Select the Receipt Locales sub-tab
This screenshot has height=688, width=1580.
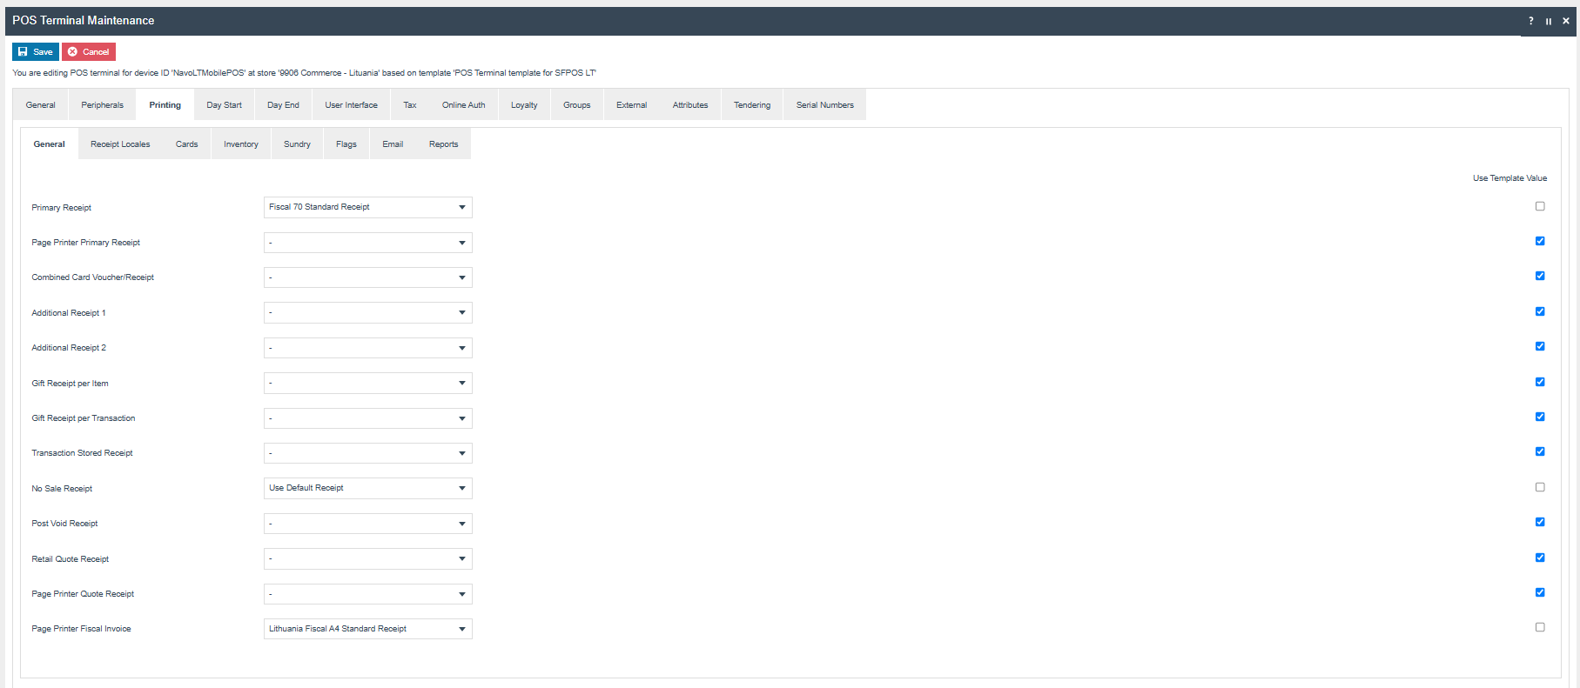(120, 144)
